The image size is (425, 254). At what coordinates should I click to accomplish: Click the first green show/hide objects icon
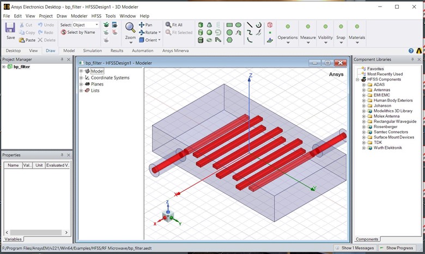click(x=106, y=25)
